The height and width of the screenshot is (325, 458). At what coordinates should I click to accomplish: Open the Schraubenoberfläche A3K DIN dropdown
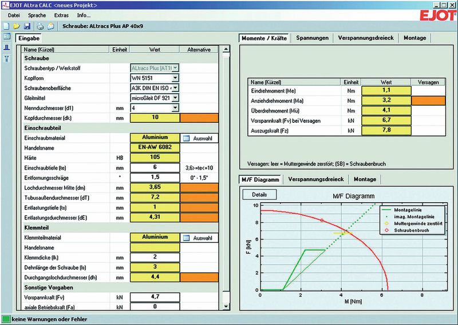[x=175, y=88]
